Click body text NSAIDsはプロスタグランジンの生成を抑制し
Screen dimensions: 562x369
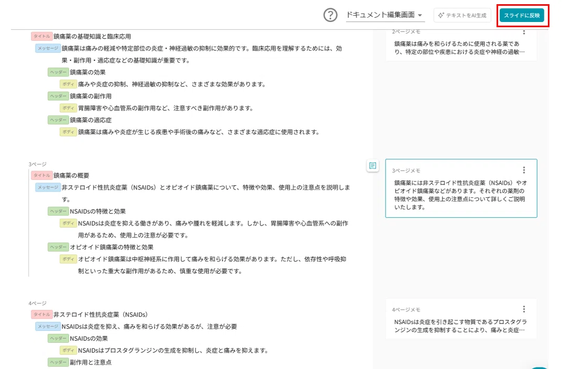point(173,350)
